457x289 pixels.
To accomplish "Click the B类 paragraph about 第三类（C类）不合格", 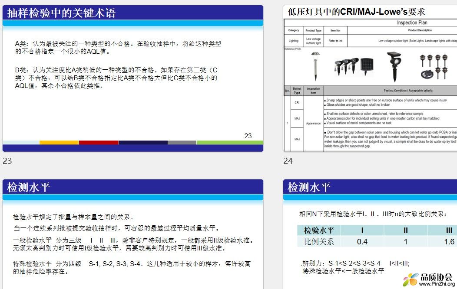I will tap(116, 78).
